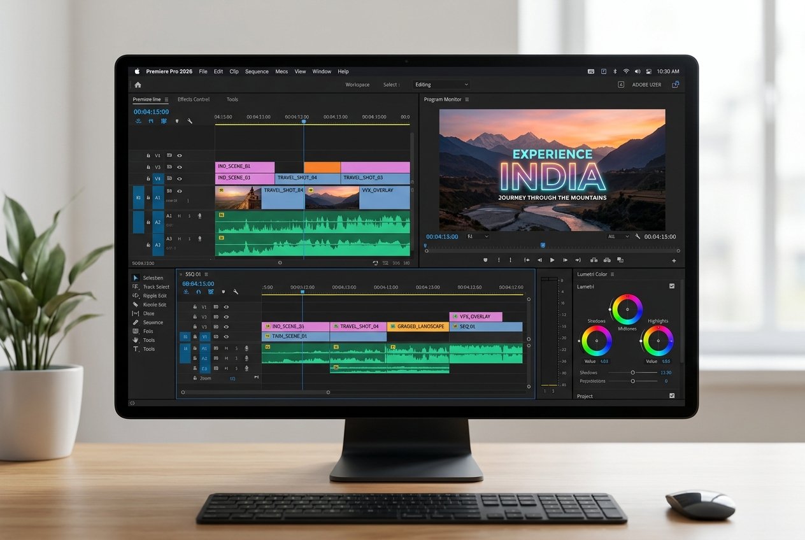Step forward one frame in Program Monitor
Viewport: 805px width, 540px height.
[x=566, y=260]
